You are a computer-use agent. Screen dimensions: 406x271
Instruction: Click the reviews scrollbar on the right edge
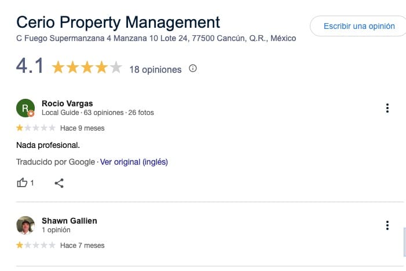tap(404, 242)
